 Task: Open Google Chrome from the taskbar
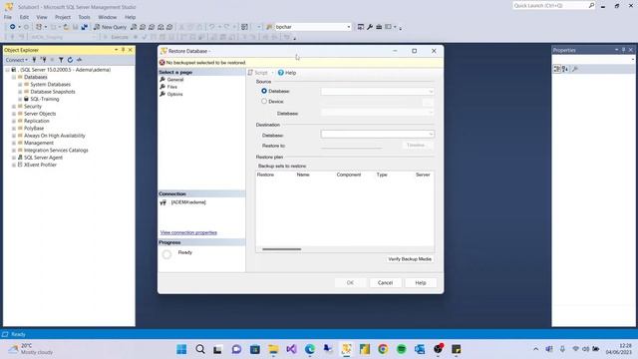pyautogui.click(x=383, y=349)
